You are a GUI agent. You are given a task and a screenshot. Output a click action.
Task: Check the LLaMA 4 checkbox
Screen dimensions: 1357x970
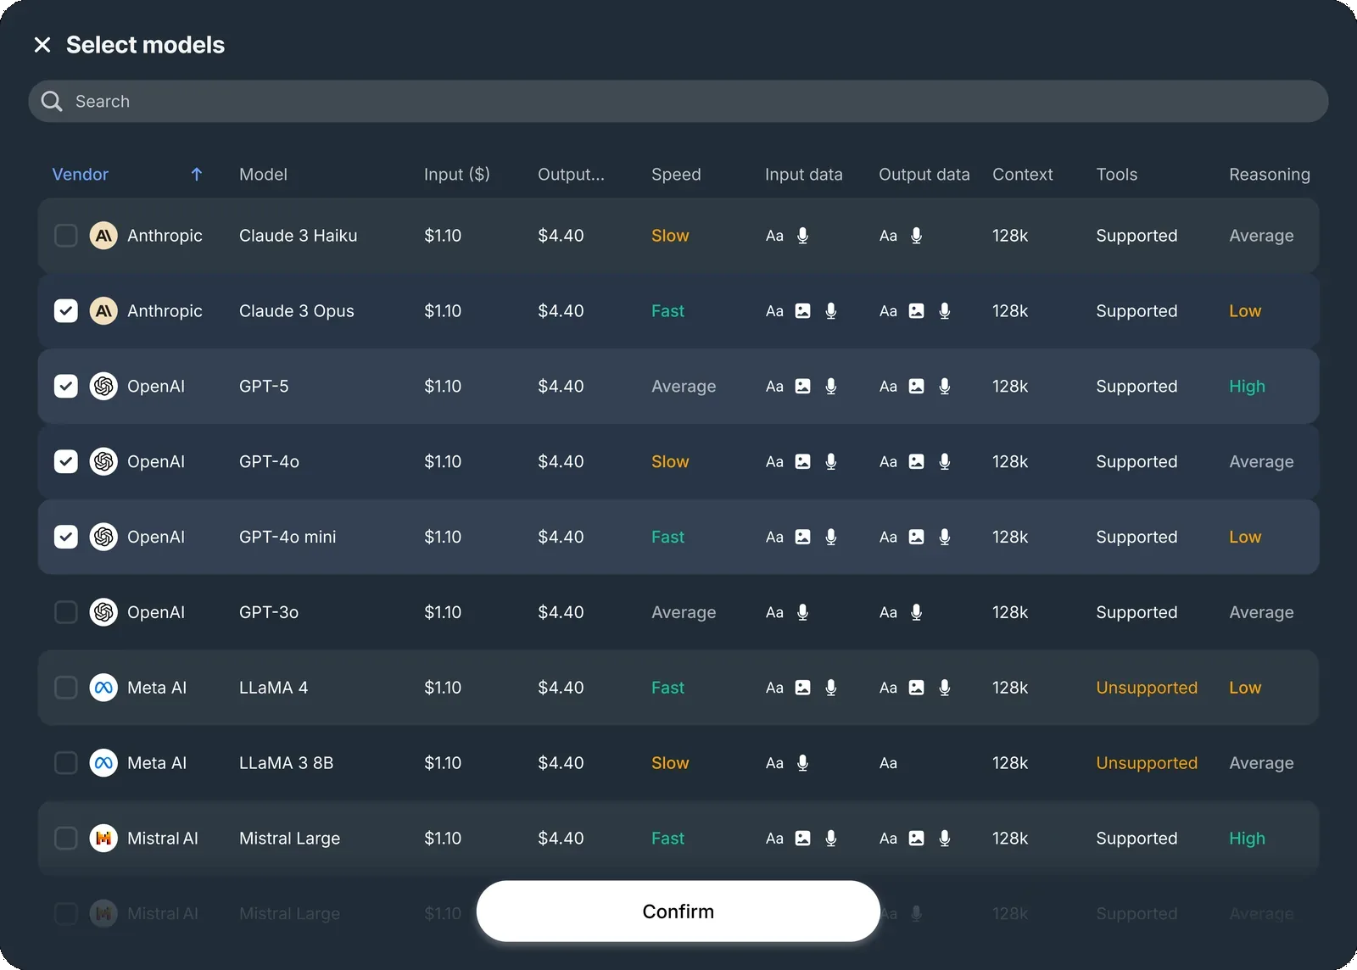click(x=66, y=688)
